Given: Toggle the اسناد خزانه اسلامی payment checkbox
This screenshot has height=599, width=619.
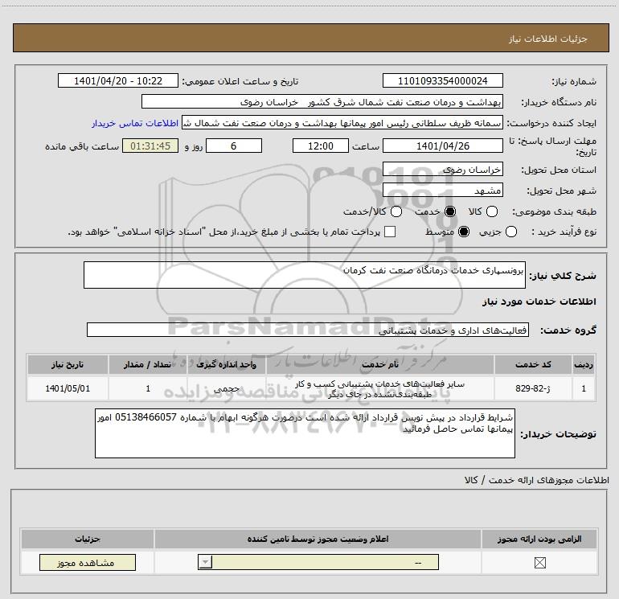Looking at the screenshot, I should pyautogui.click(x=390, y=232).
